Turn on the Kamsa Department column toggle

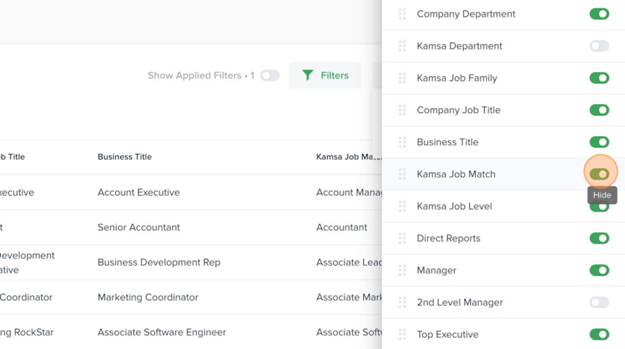click(599, 46)
